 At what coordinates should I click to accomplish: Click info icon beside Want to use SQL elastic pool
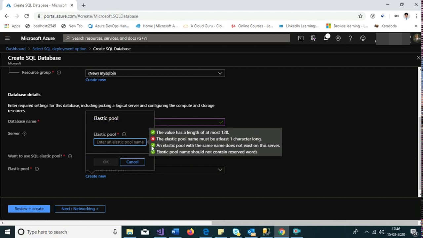(70, 156)
